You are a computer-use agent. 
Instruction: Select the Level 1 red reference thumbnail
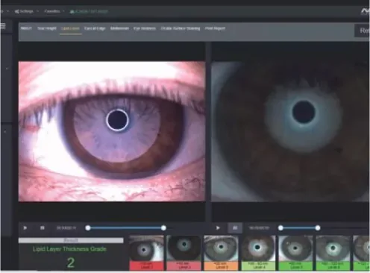coord(146,253)
